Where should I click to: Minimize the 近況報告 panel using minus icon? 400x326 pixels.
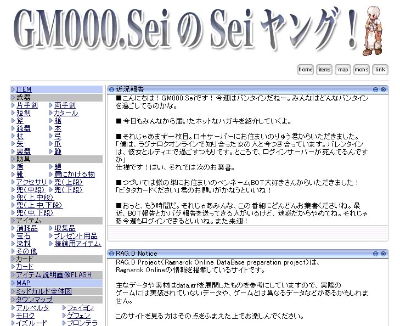point(375,89)
